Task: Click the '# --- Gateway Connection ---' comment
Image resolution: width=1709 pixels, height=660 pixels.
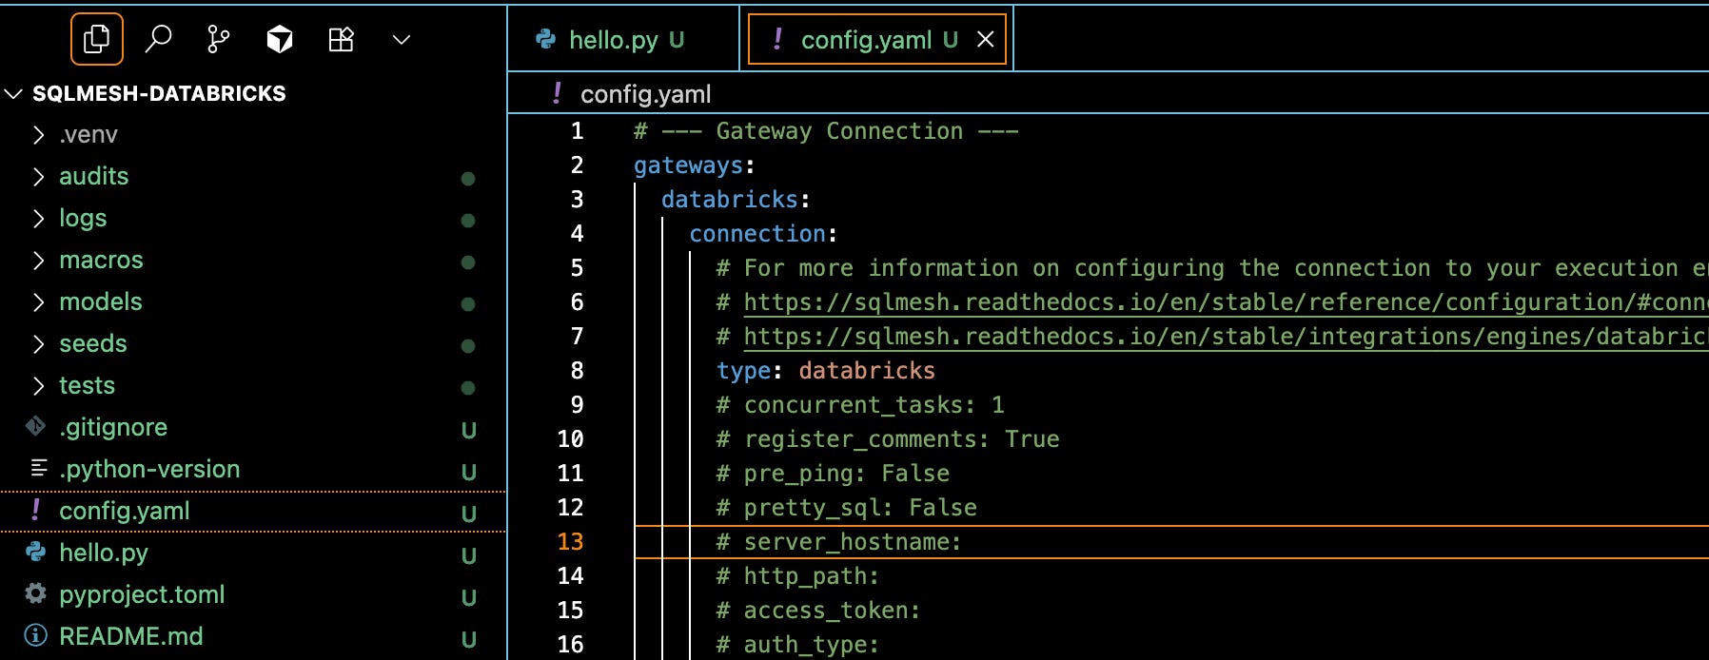Action: tap(826, 131)
